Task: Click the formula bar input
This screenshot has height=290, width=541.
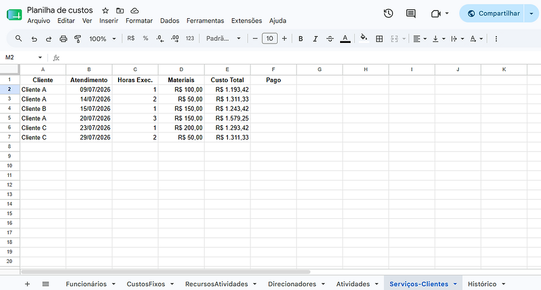Action: 300,57
